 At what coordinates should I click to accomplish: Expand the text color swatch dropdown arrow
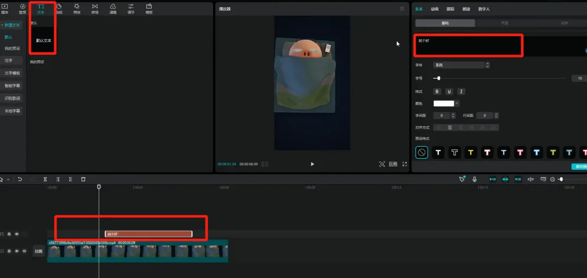point(457,103)
